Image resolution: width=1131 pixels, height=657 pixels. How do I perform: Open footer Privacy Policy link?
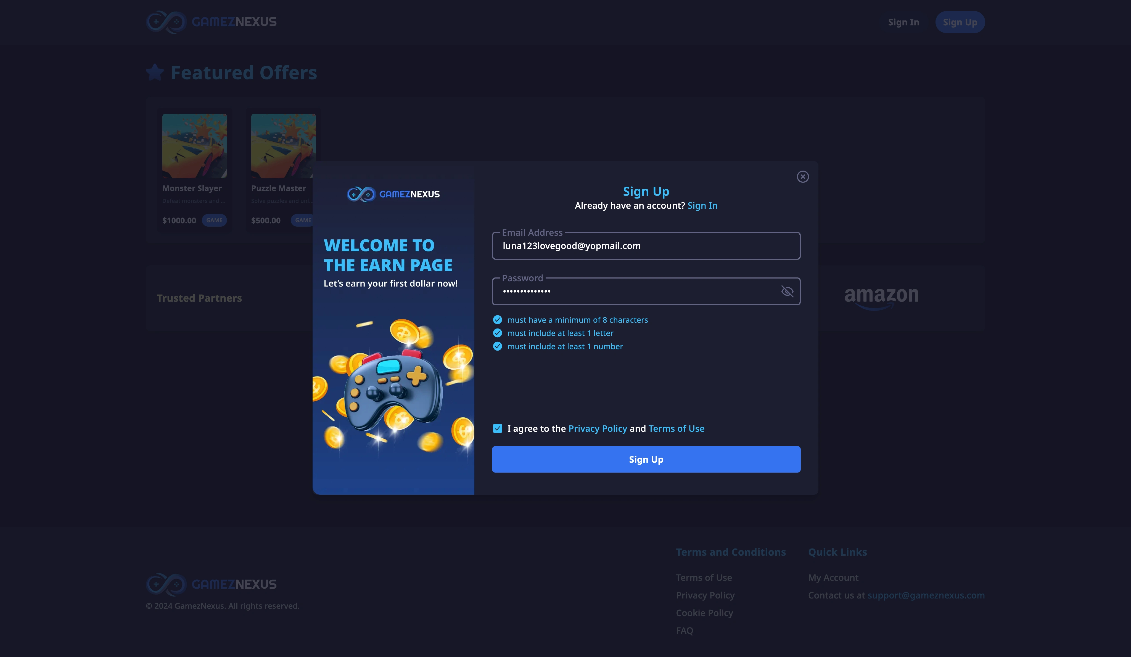click(x=705, y=595)
